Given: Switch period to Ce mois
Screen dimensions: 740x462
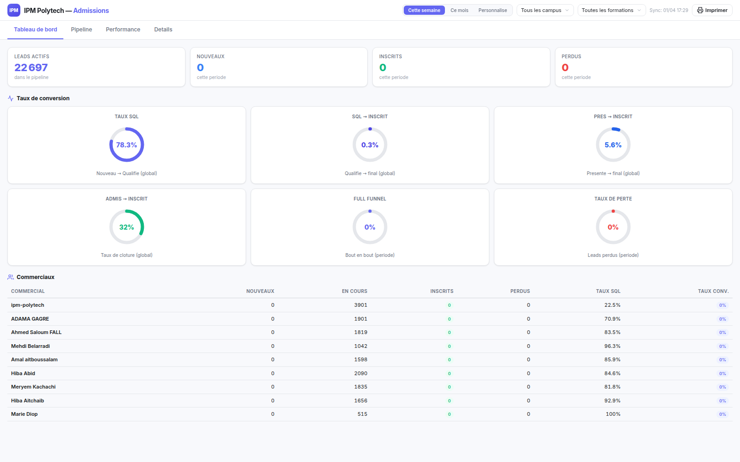Looking at the screenshot, I should click(x=459, y=10).
